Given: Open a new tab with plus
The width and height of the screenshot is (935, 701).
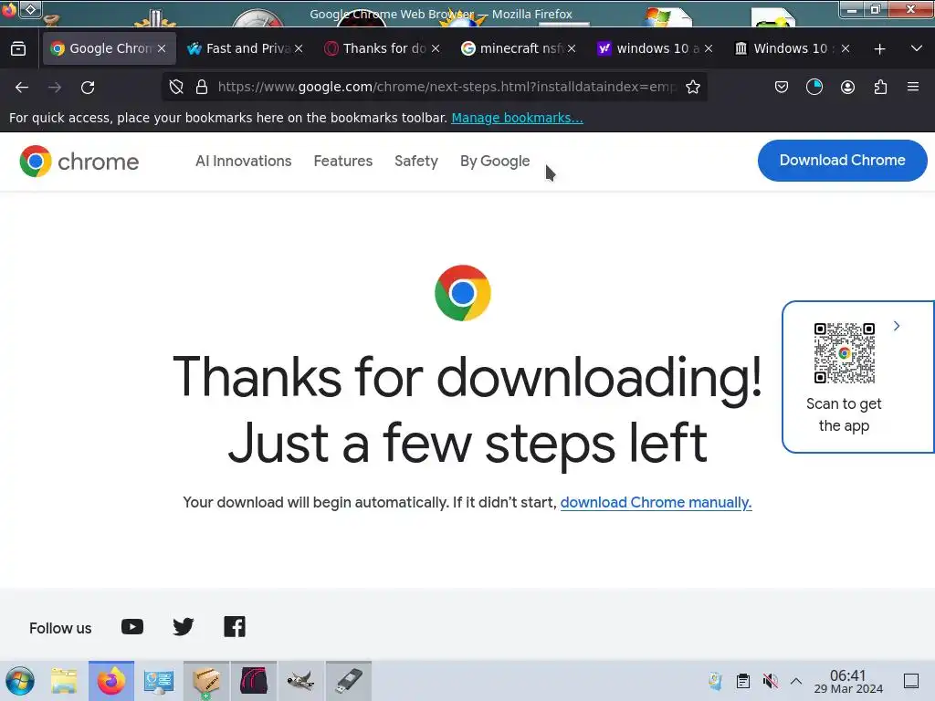Looking at the screenshot, I should click(879, 49).
